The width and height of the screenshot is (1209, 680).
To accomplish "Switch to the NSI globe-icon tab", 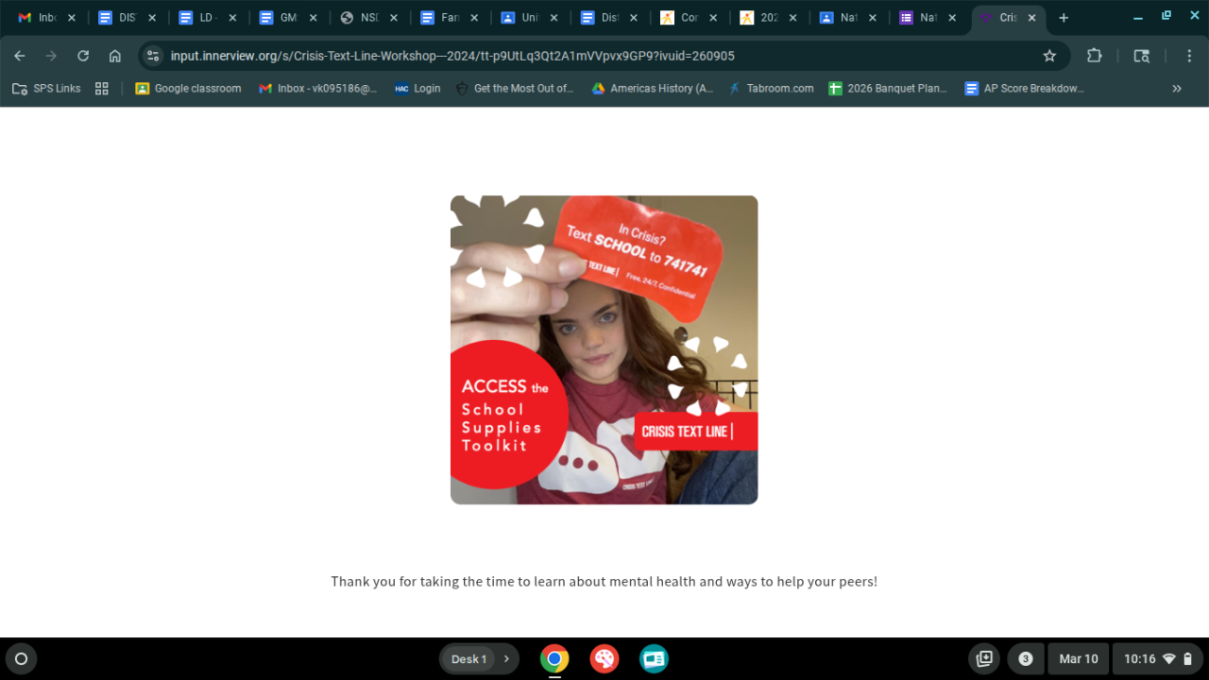I will click(x=360, y=18).
